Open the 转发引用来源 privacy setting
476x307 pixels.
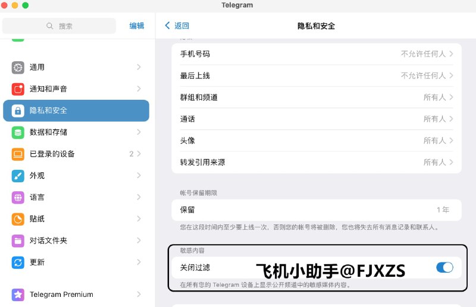click(317, 163)
